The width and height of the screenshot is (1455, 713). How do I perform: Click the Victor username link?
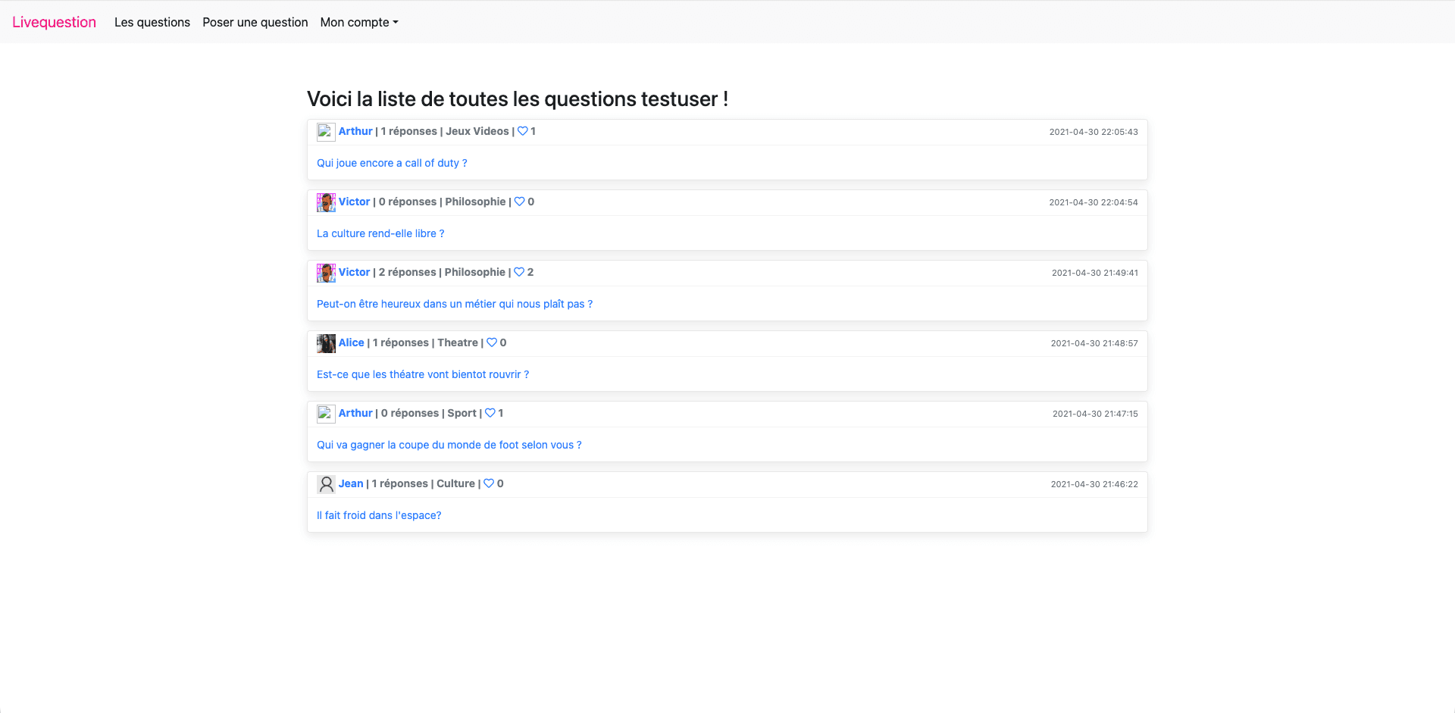[354, 202]
